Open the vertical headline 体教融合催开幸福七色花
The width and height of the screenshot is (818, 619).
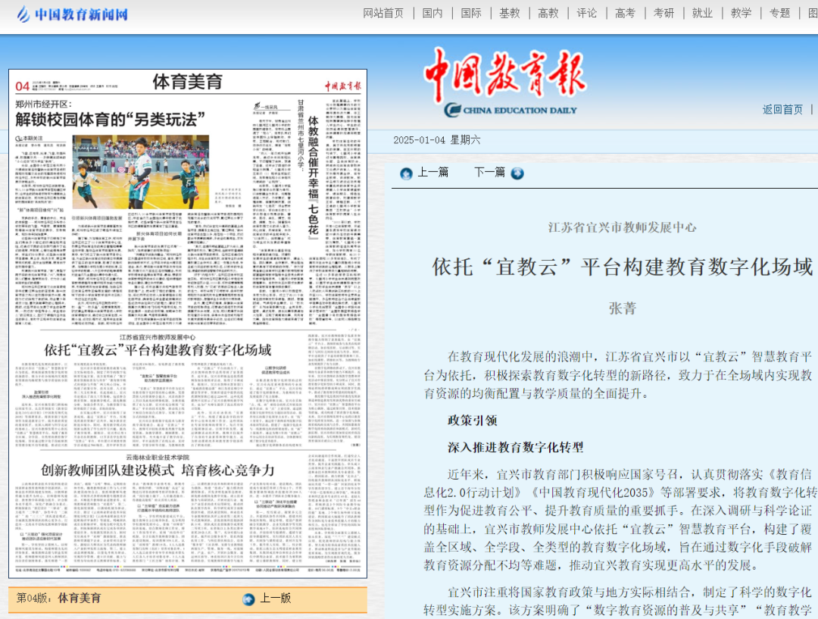[313, 177]
